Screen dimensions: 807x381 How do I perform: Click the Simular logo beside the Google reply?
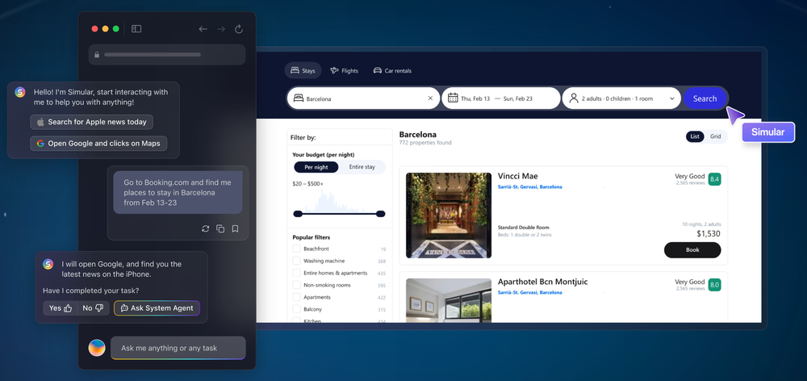[48, 264]
